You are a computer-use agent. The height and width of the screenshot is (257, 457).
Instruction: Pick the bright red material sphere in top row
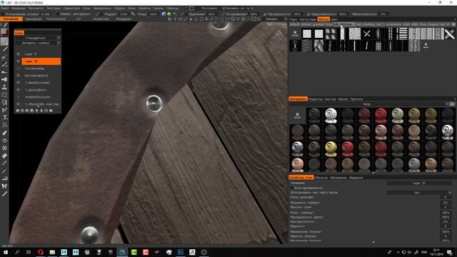pyautogui.click(x=381, y=116)
